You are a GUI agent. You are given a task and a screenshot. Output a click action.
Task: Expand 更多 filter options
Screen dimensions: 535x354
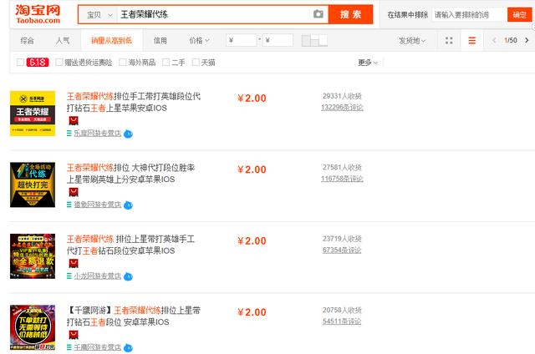pyautogui.click(x=368, y=63)
